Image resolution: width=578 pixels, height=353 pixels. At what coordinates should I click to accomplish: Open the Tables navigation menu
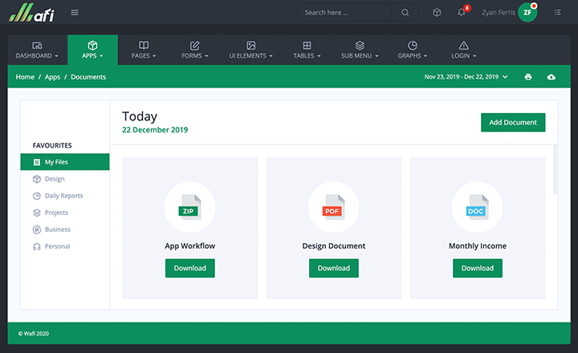[x=307, y=50]
